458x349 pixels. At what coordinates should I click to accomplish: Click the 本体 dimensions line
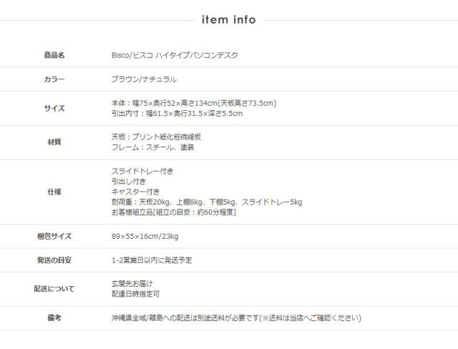(x=194, y=103)
